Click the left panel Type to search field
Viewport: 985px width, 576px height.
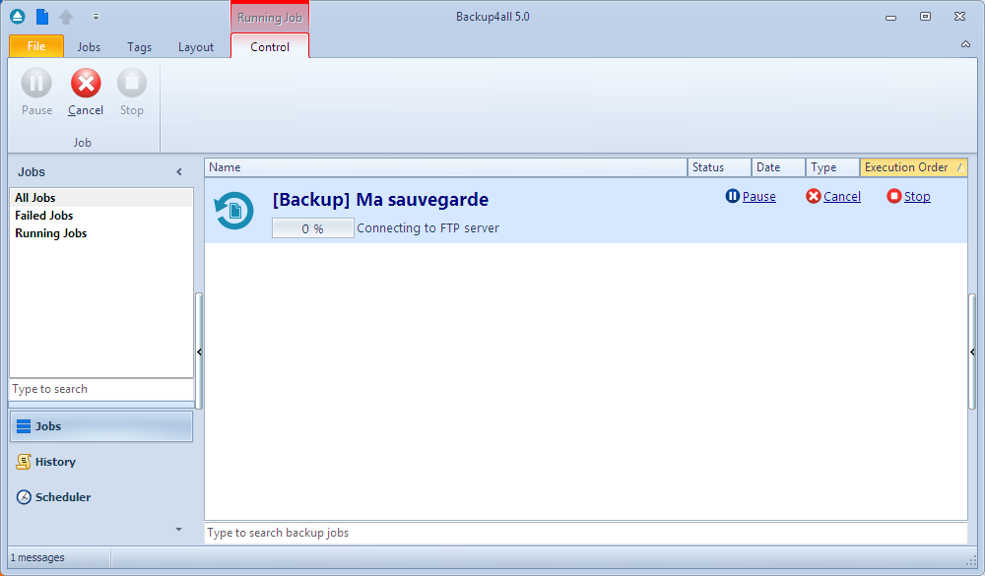click(x=101, y=389)
